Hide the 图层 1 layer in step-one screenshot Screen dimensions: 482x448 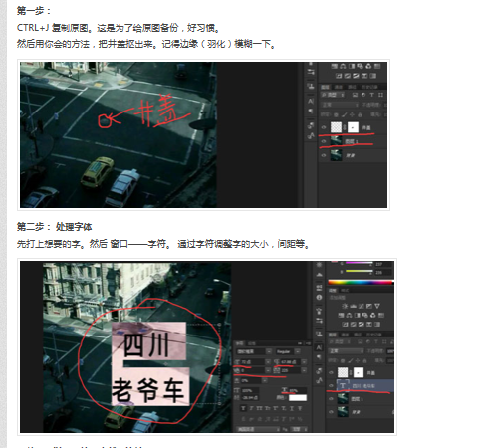pyautogui.click(x=324, y=141)
